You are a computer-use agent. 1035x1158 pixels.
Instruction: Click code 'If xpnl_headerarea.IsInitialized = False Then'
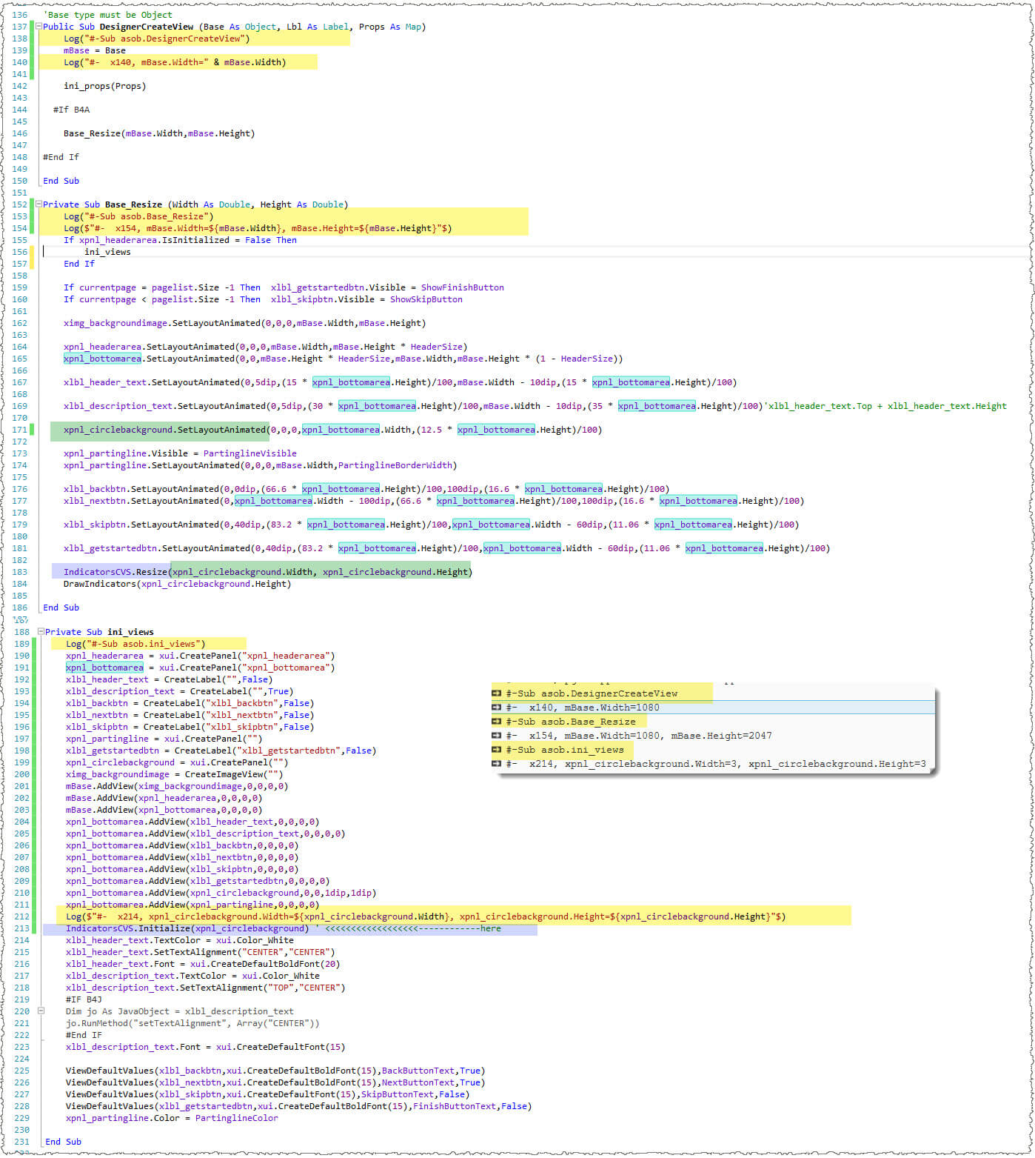[x=180, y=240]
